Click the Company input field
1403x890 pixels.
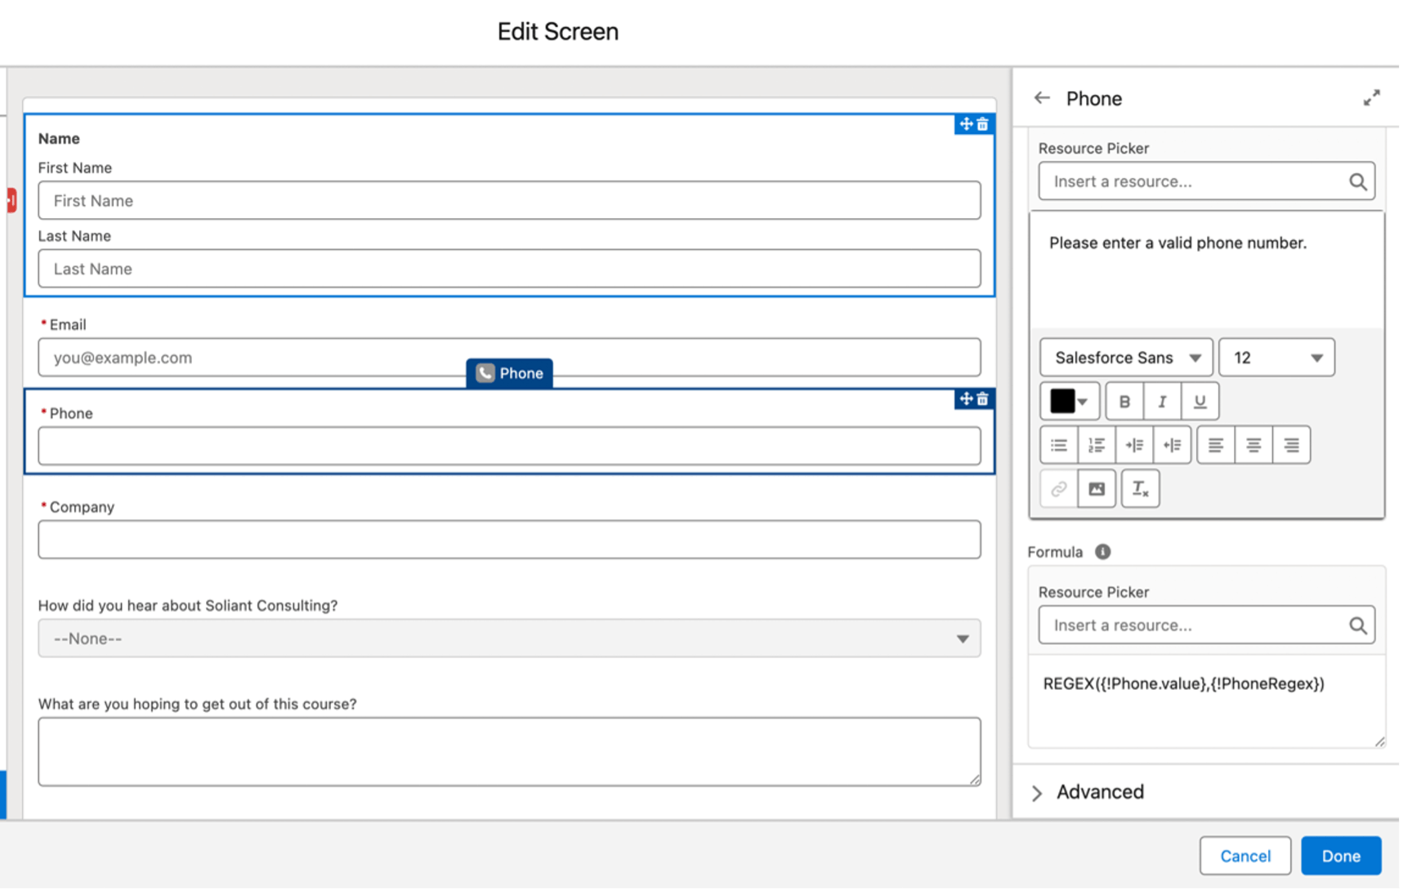tap(511, 541)
